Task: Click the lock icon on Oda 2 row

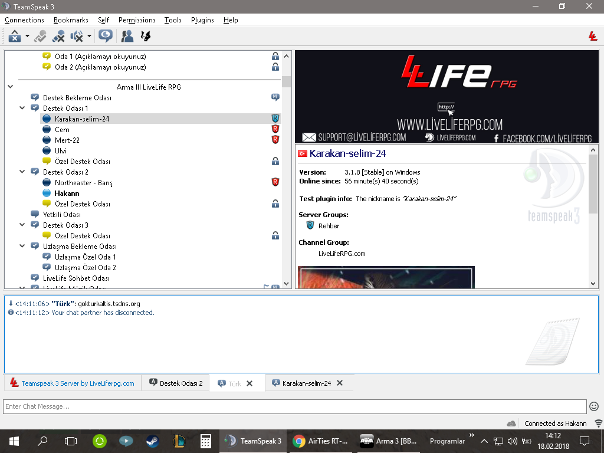Action: pyautogui.click(x=275, y=67)
